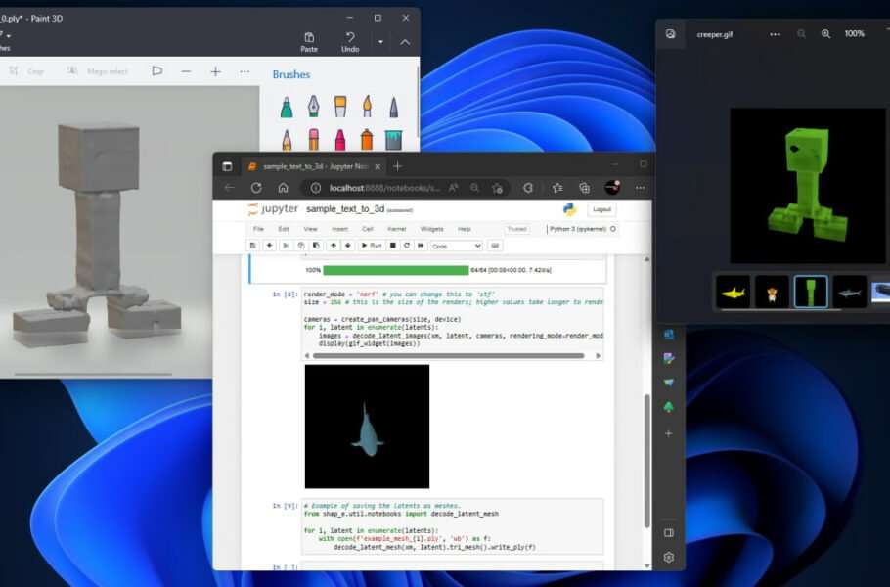
Task: Click Paste in Paint 3D toolbar
Action: point(309,42)
